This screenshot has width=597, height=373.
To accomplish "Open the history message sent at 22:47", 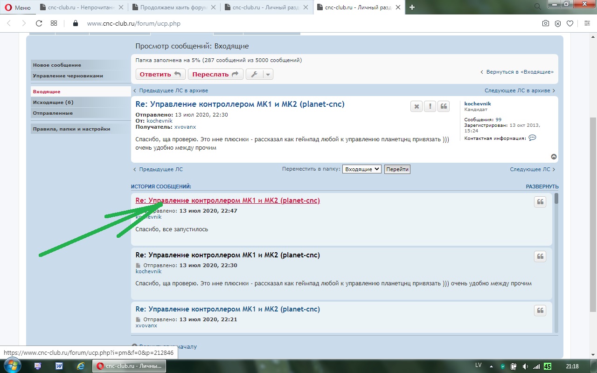I will coord(228,200).
